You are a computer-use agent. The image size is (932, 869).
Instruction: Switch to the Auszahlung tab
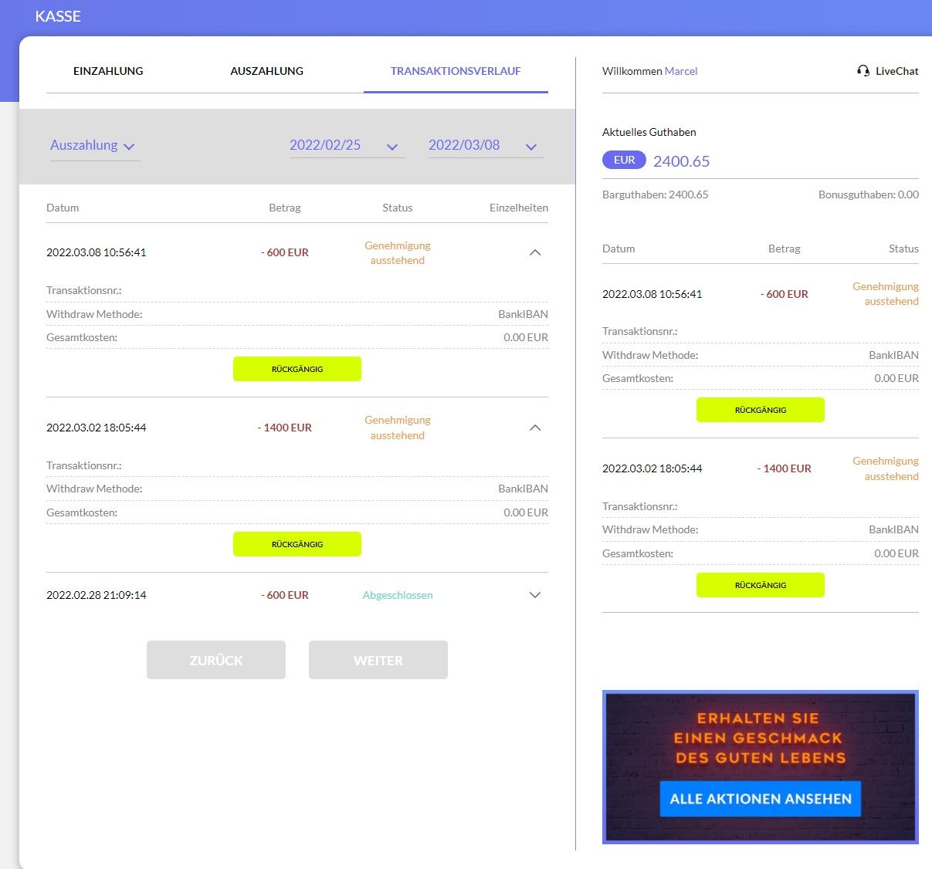coord(266,71)
